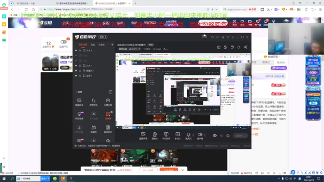
Task: Toggle visibility of 文本 2 layer
Action: pos(76,60)
